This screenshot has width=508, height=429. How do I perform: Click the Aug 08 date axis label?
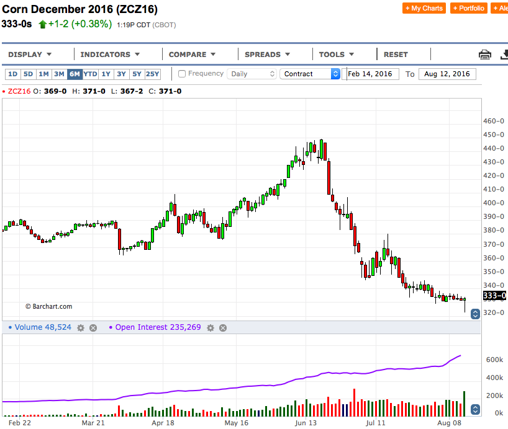[449, 423]
